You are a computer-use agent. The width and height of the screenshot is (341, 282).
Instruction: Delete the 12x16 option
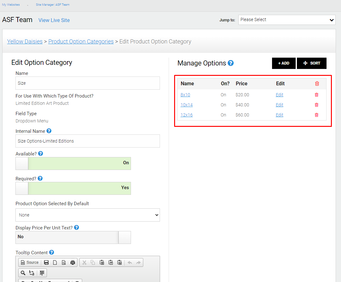pos(316,115)
